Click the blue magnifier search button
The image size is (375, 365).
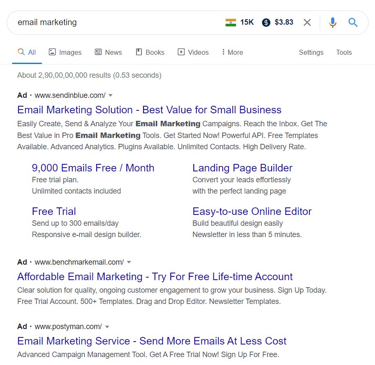click(x=353, y=23)
